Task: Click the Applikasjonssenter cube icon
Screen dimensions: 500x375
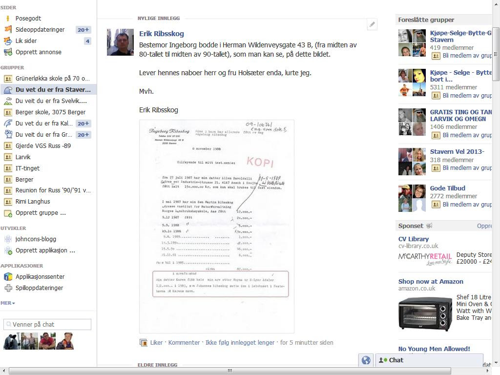Action: point(8,277)
